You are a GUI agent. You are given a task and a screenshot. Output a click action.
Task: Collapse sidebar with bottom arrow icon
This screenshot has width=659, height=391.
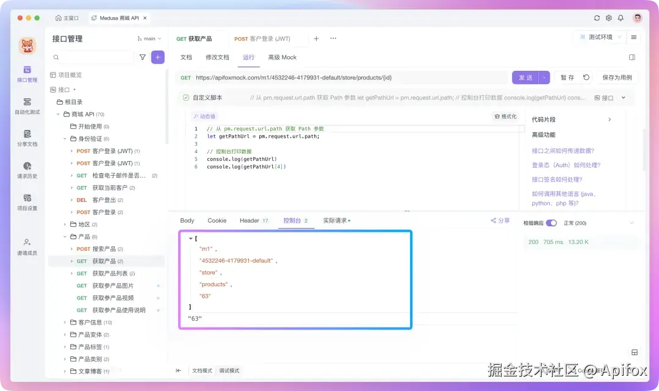click(179, 370)
